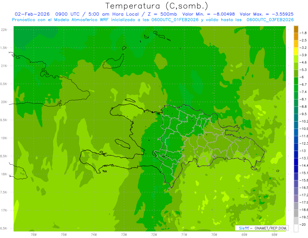The image size is (308, 238).
Task: Click the 'Valor Max. = -3.55925' readout
Action: point(267,14)
